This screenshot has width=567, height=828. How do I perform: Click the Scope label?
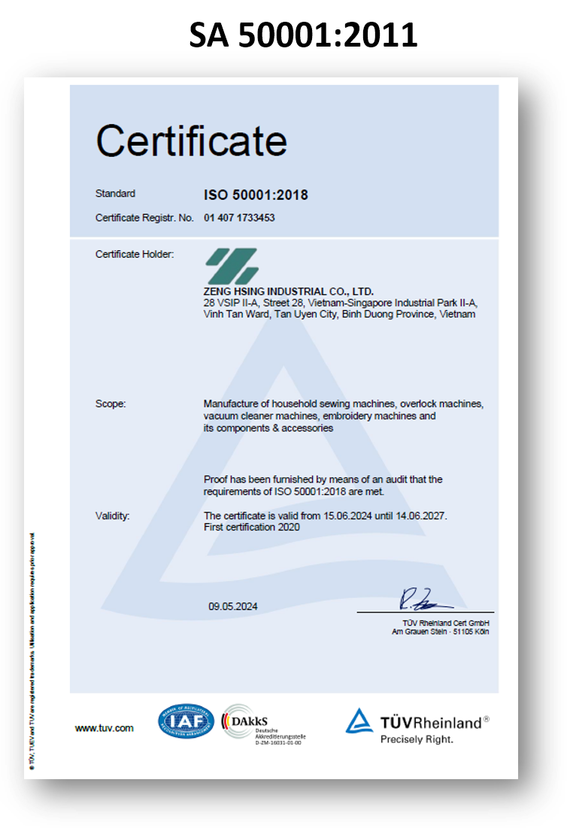click(x=111, y=404)
